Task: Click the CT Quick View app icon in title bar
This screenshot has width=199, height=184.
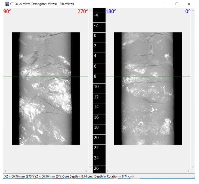Action: tap(7, 4)
